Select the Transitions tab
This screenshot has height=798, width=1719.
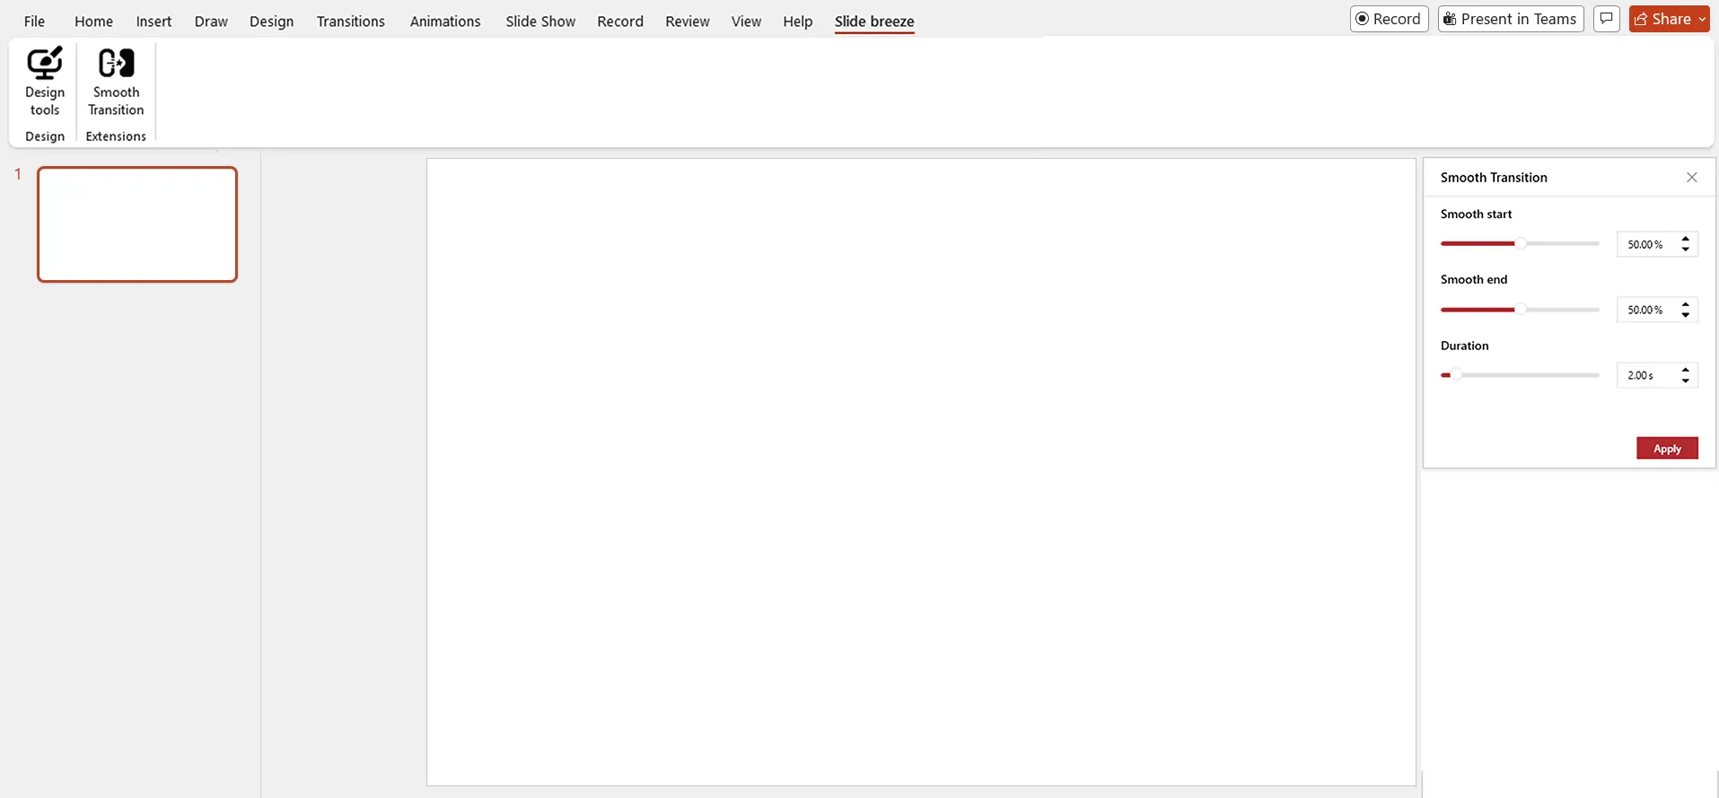(x=350, y=21)
